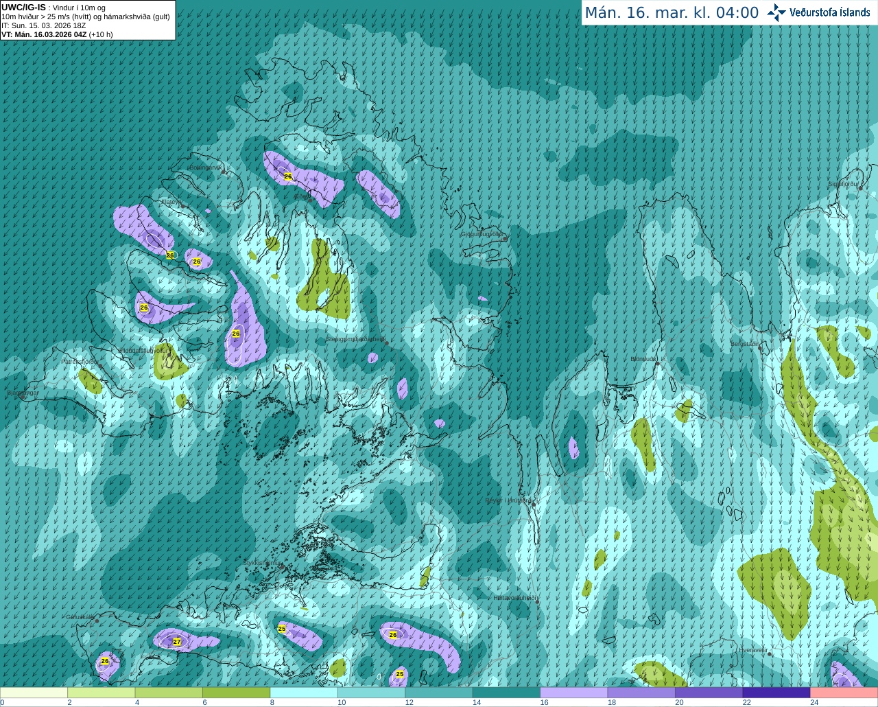Select the pale yellow 0–2 legend swatch

coord(34,693)
